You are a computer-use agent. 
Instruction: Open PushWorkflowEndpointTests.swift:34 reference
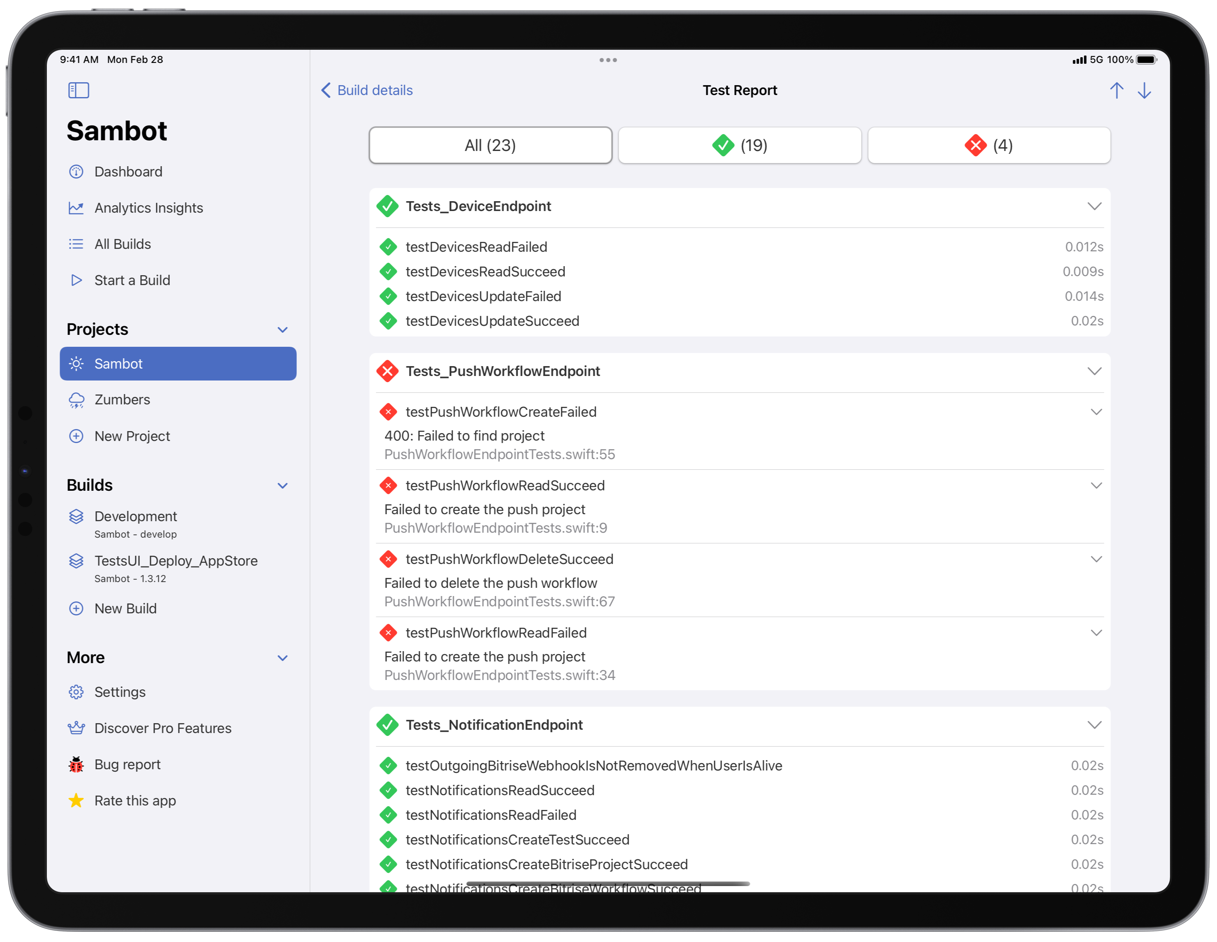[x=500, y=675]
